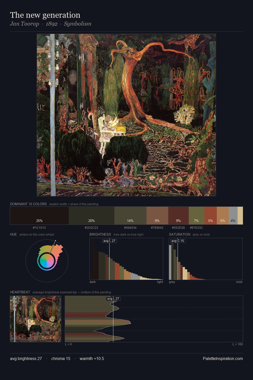This screenshot has height=380, width=253.
Task: Click the 'avg brightness 27' footer stat
Action: coord(26,358)
